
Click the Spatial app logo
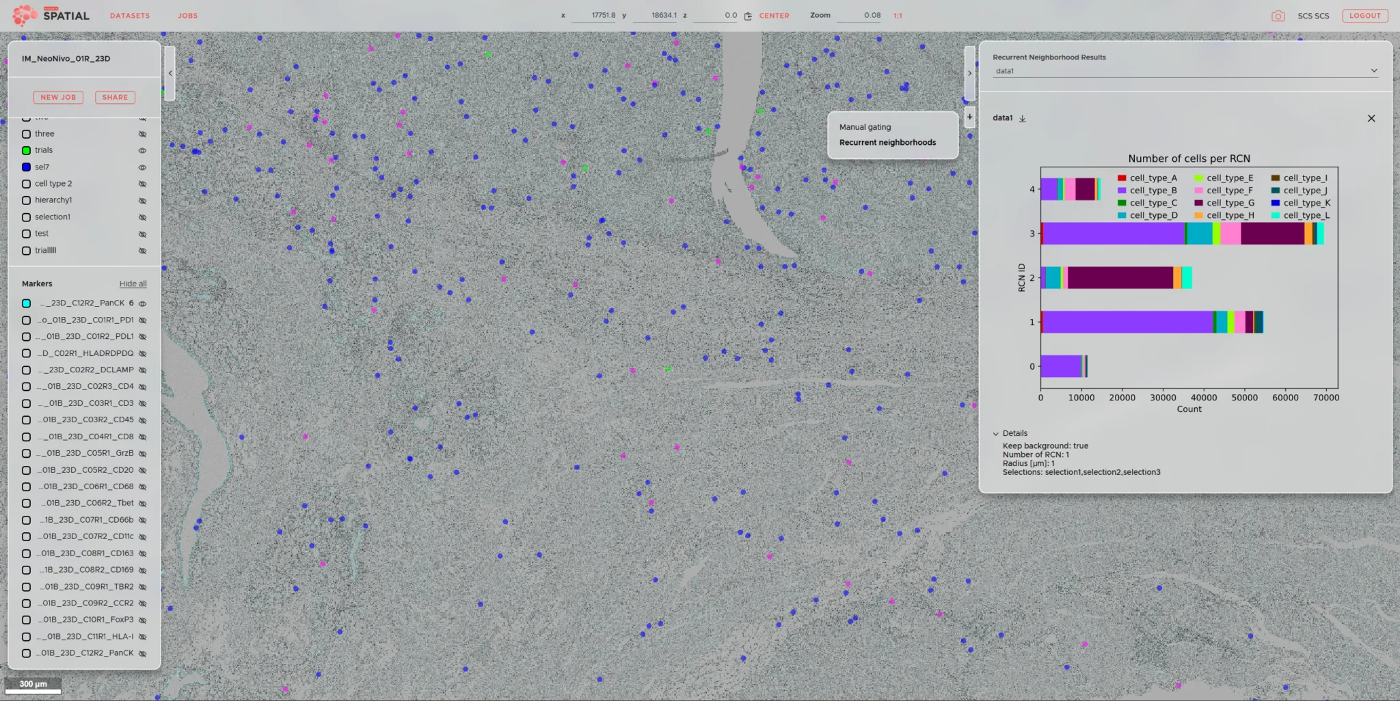[x=51, y=15]
